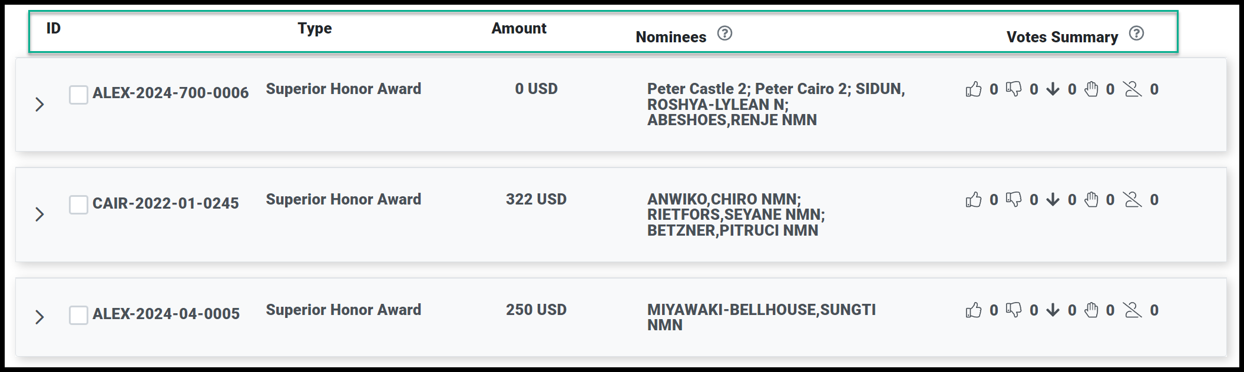1244x372 pixels.
Task: Click the MIYAWAKI-BELLHOUSE,SUNGTI nominee text
Action: 761,310
